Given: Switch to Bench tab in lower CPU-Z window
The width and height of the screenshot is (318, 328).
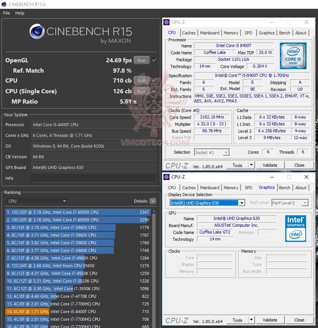Looking at the screenshot, I should pyautogui.click(x=284, y=188).
